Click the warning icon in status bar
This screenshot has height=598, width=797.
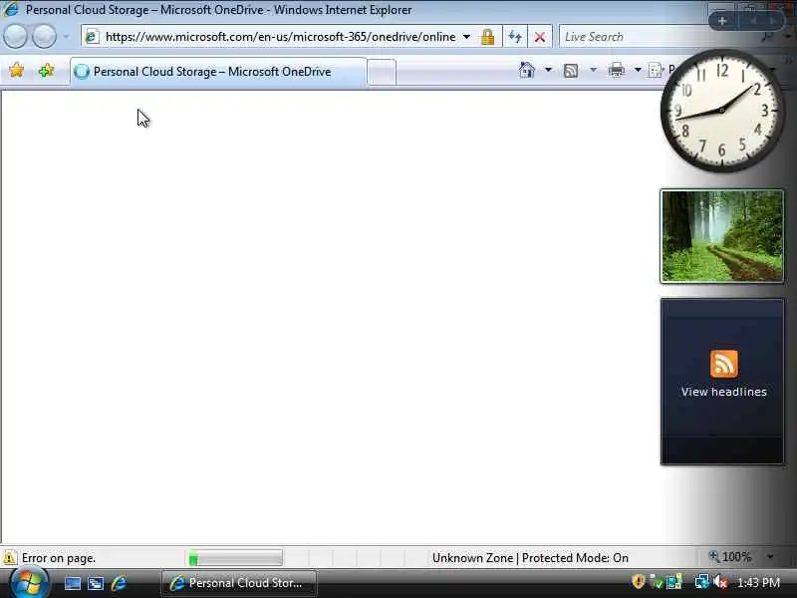click(9, 558)
